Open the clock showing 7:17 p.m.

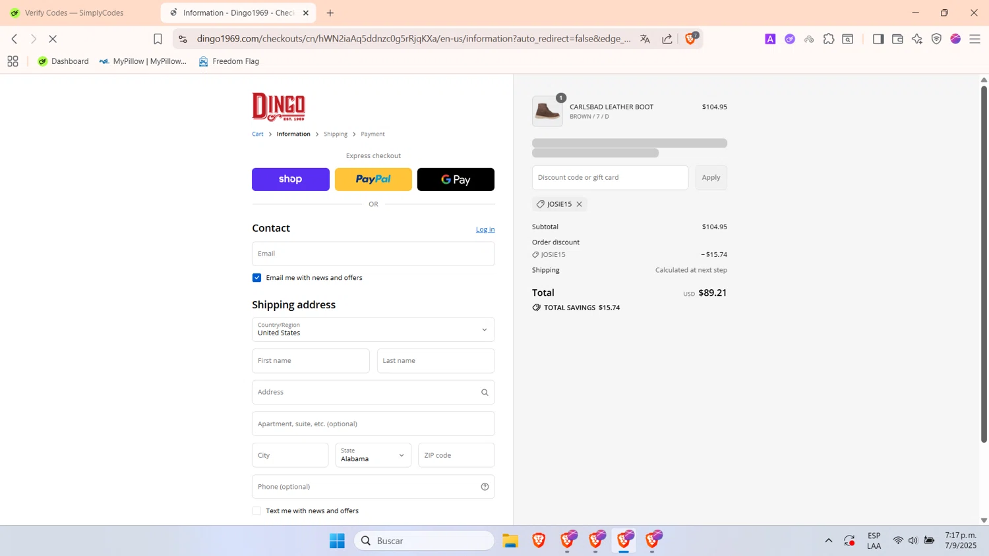tap(961, 541)
